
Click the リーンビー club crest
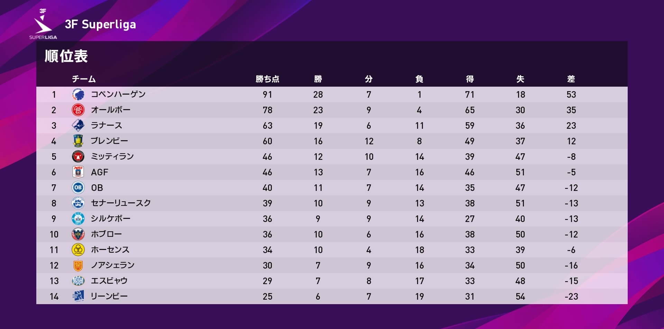pyautogui.click(x=78, y=296)
